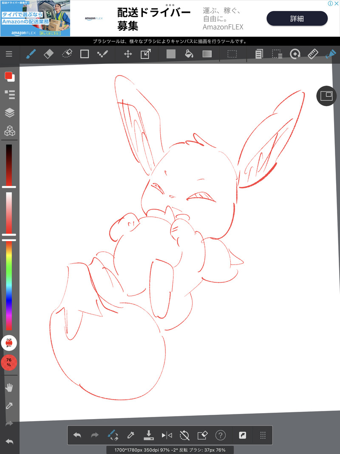
Task: Open the Materials cubes panel
Action: pos(9,131)
